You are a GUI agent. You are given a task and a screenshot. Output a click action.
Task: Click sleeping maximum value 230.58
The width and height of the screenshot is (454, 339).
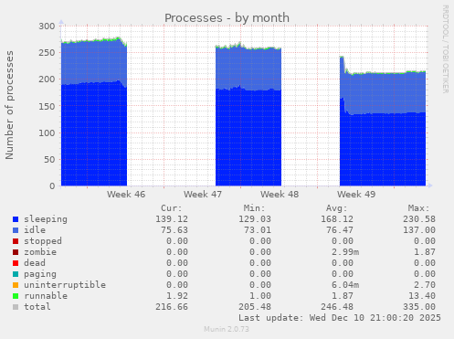(419, 219)
